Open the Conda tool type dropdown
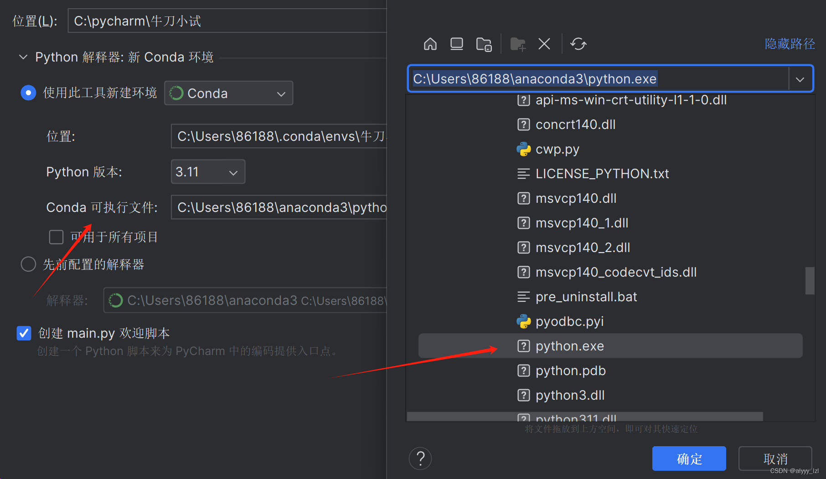The image size is (826, 479). pyautogui.click(x=228, y=93)
